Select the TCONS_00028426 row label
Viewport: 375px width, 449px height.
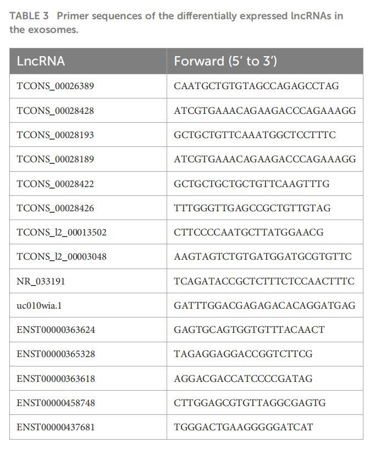pos(55,208)
